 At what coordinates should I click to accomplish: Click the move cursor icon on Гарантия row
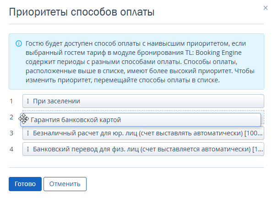click(x=24, y=118)
